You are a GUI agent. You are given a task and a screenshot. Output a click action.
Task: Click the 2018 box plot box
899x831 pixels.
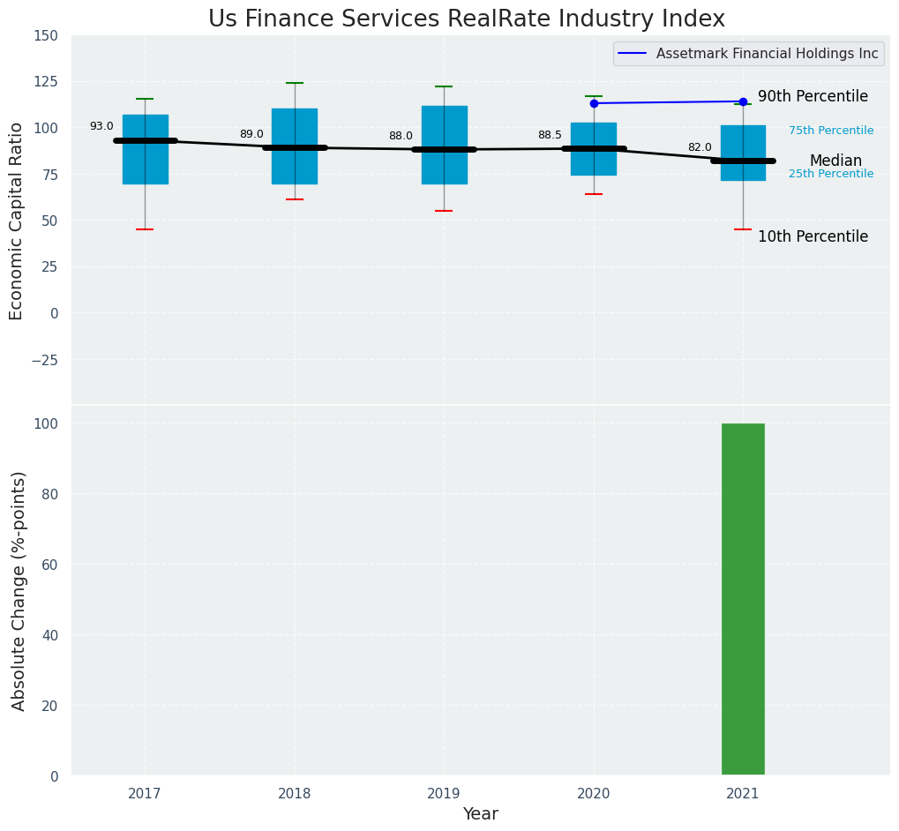click(x=295, y=146)
